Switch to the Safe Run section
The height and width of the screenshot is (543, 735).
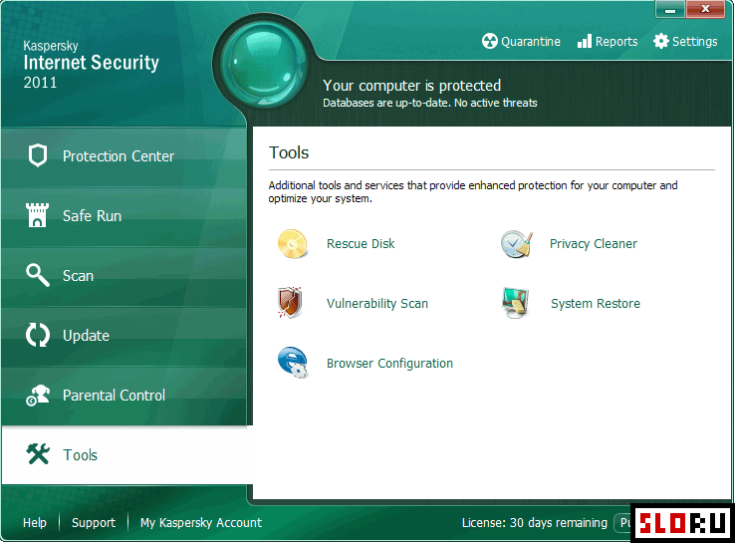tap(123, 216)
